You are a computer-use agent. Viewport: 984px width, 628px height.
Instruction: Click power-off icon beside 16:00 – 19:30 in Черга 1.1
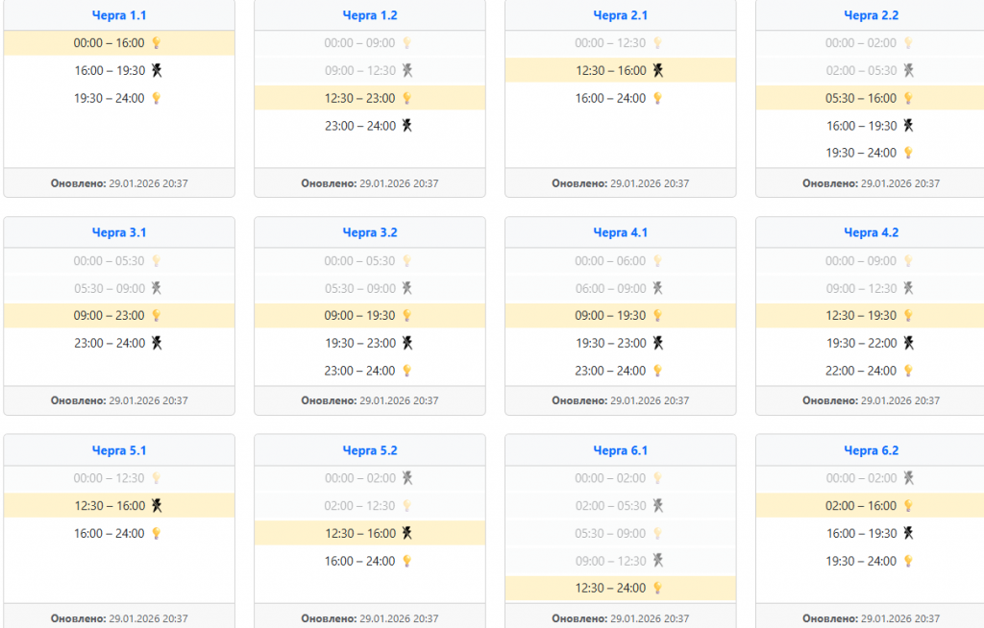tap(157, 70)
